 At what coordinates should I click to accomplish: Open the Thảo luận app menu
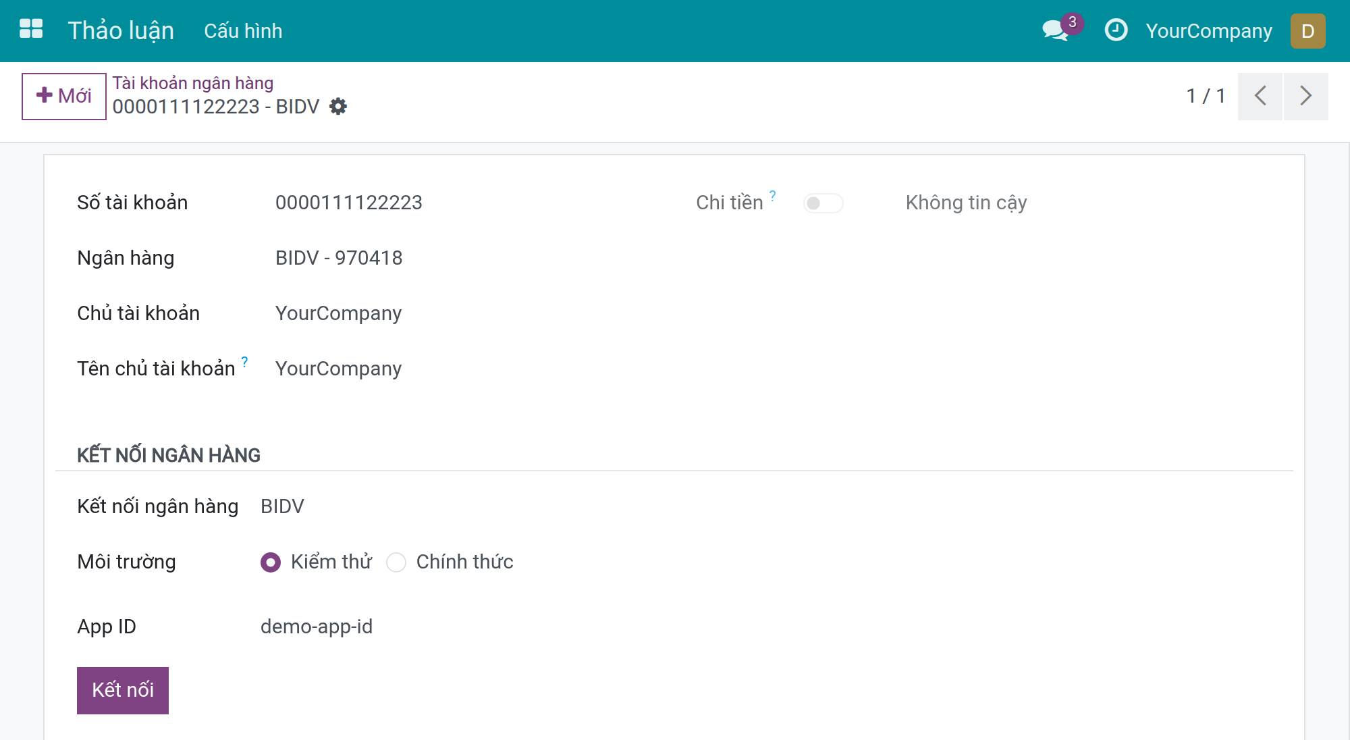[x=121, y=30]
